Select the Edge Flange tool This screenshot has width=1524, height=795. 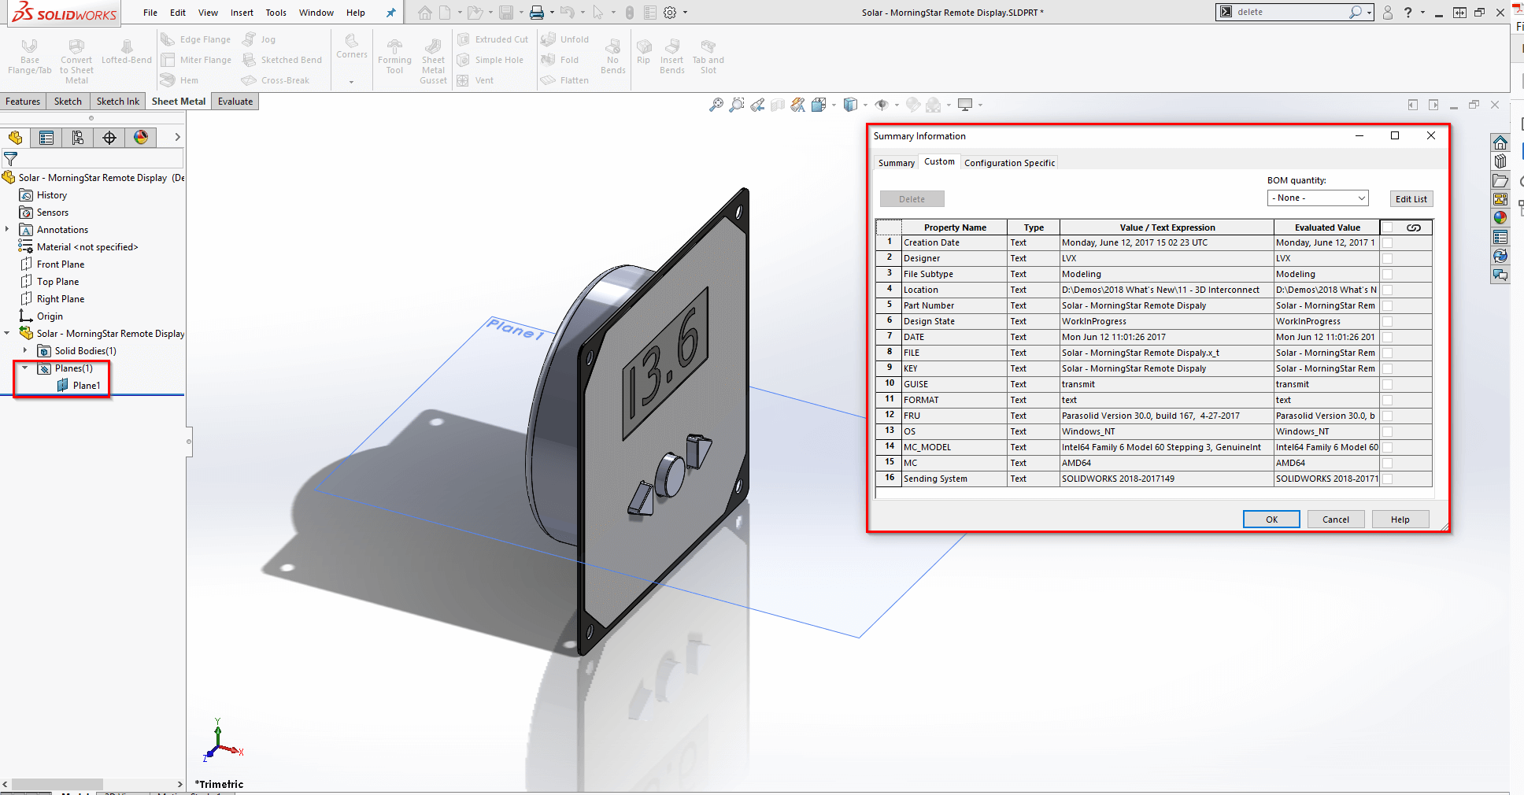point(196,39)
